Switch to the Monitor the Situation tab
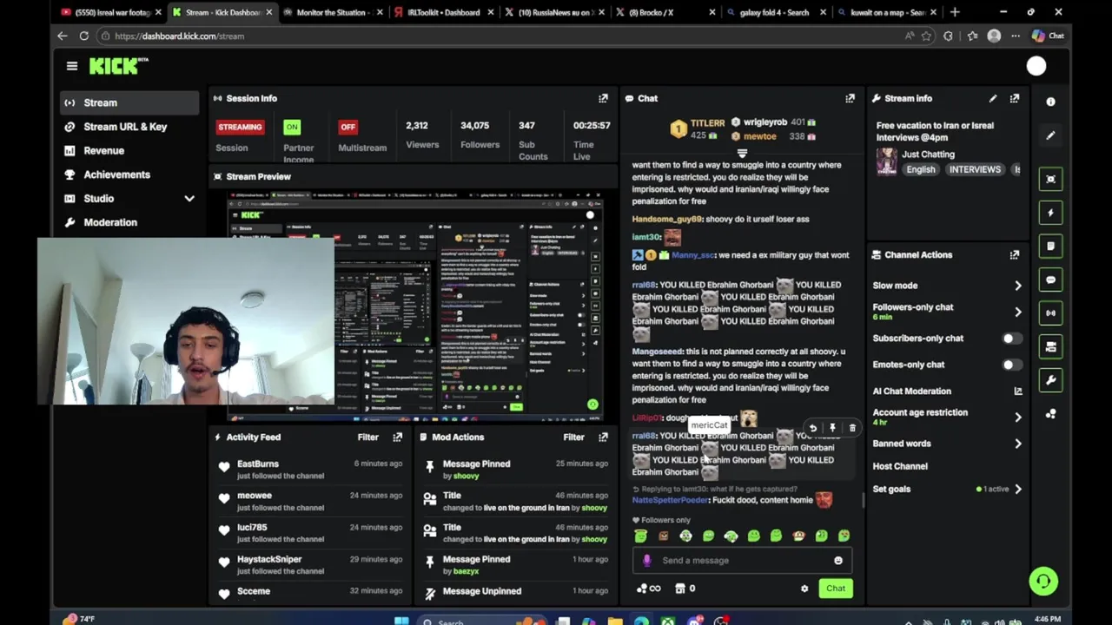This screenshot has height=625, width=1112. pyautogui.click(x=334, y=12)
